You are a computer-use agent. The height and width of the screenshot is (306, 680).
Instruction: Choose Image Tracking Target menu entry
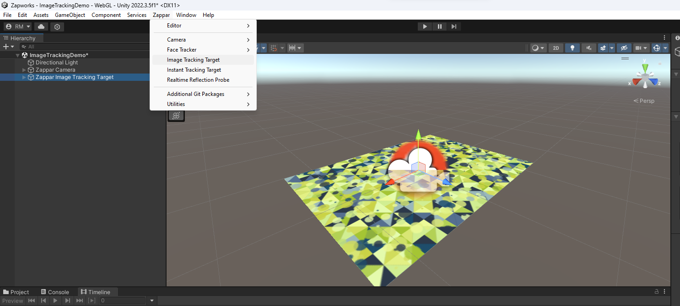pyautogui.click(x=203, y=60)
